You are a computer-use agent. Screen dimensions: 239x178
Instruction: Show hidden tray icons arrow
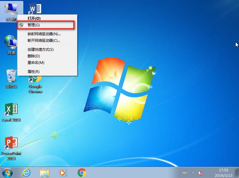[x=193, y=173]
